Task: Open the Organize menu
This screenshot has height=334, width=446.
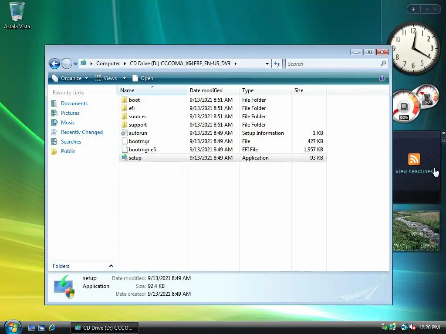Action: click(70, 78)
